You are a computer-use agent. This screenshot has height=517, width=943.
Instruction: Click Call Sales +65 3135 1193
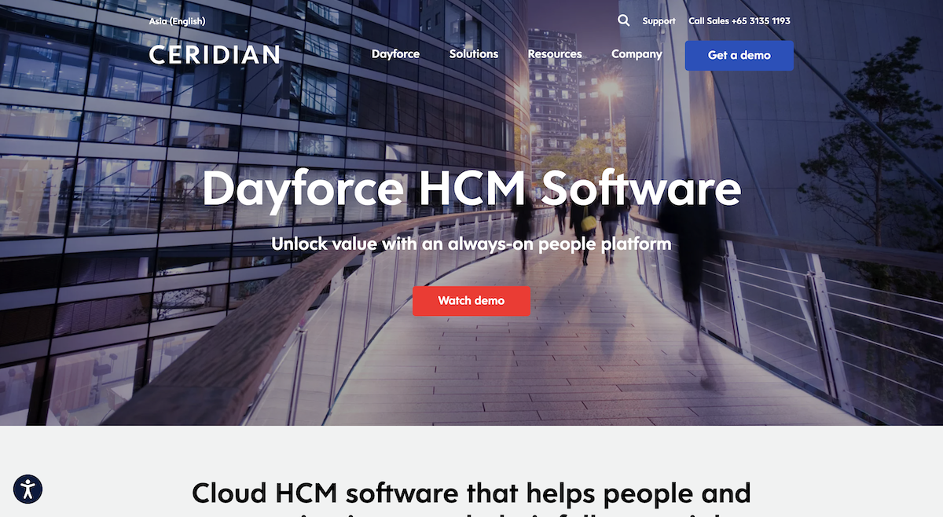coord(739,21)
